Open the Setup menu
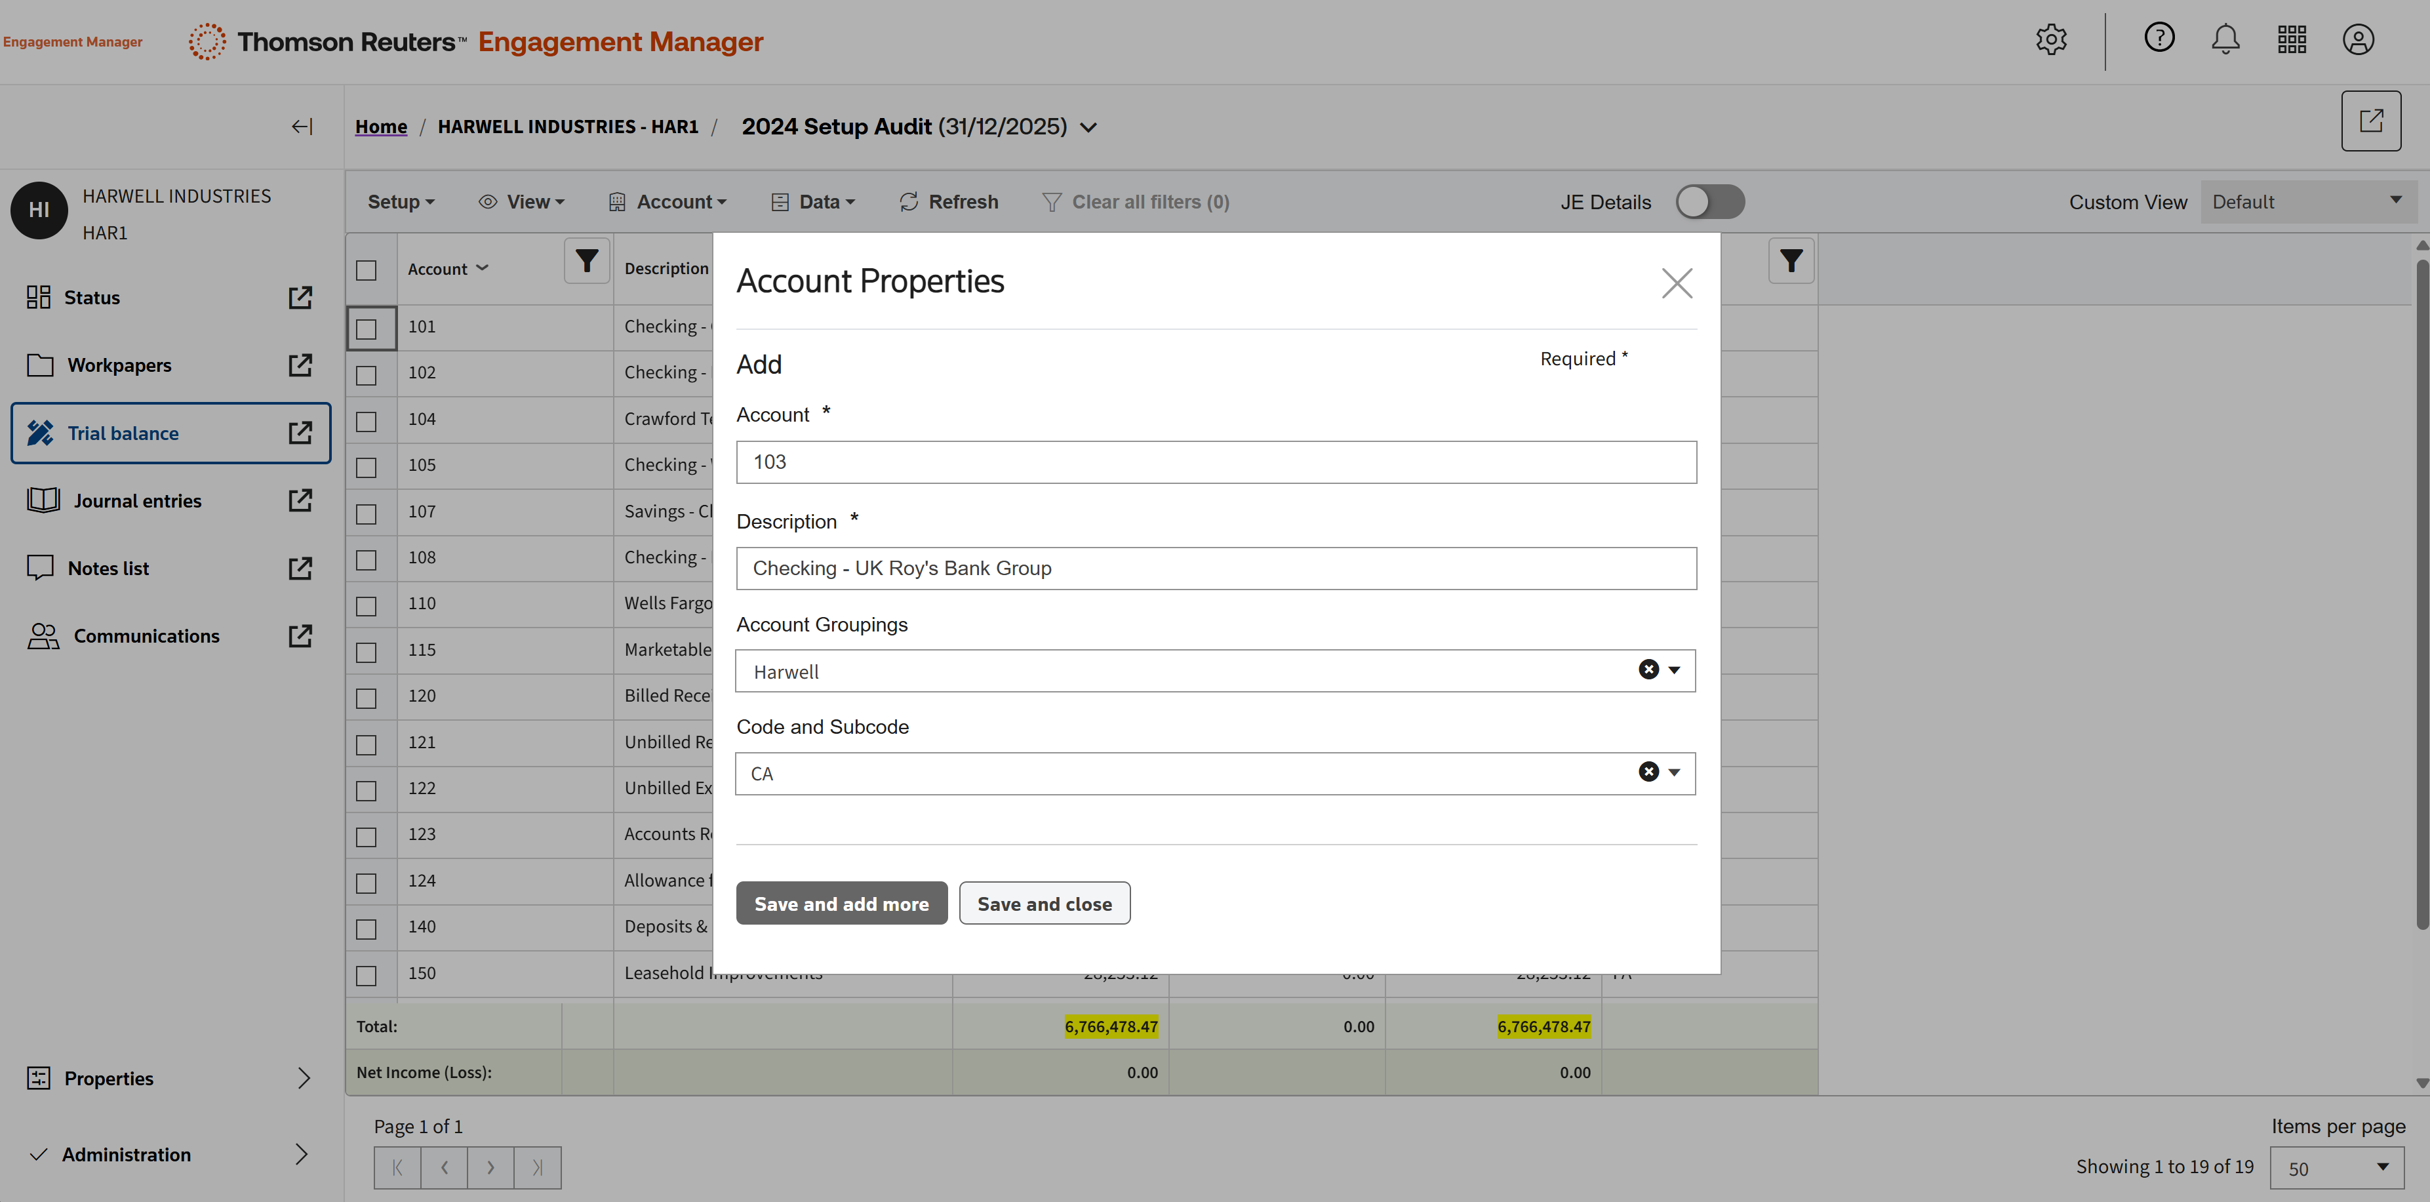This screenshot has width=2430, height=1202. (x=401, y=202)
